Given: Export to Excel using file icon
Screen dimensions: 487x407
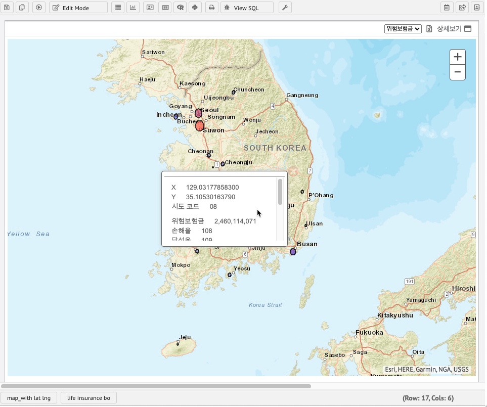Looking at the screenshot, I should coord(429,29).
